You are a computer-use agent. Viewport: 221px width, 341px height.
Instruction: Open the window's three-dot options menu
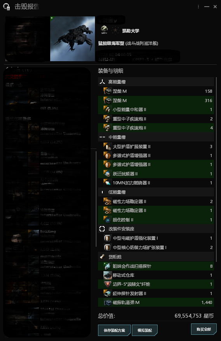point(198,7)
